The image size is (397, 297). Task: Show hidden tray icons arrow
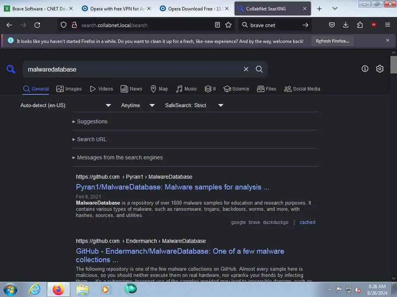point(330,290)
